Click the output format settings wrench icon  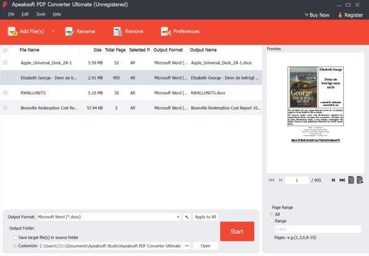point(187,217)
